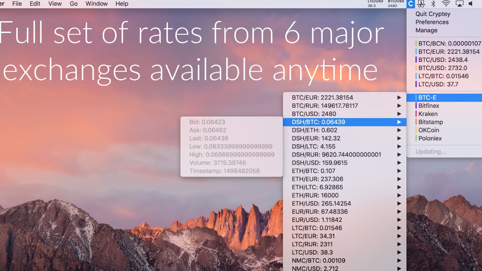Select LTC/BTC: 0.01546 in the Cryptey dropdown
The height and width of the screenshot is (271, 482).
444,76
